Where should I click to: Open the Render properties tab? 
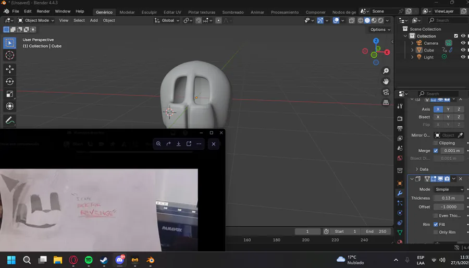pyautogui.click(x=400, y=118)
